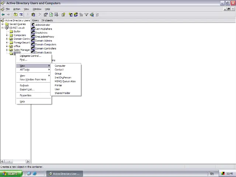This screenshot has width=236, height=177.
Task: Open the All Tasks submenu
Action: pyautogui.click(x=33, y=70)
